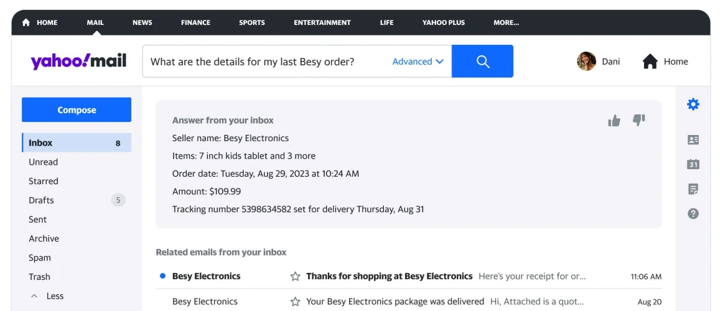Screen dimensions: 723x311
Task: Give thumbs up to inbox answer
Action: (614, 121)
